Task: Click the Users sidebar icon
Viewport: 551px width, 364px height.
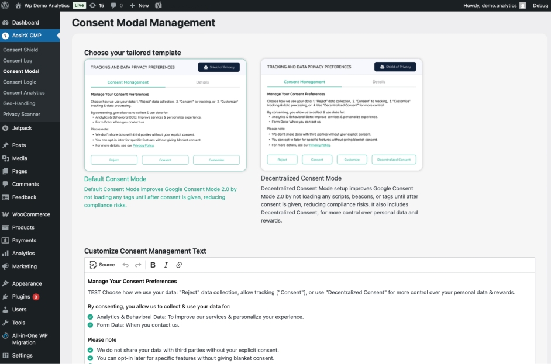Action: [x=5, y=310]
